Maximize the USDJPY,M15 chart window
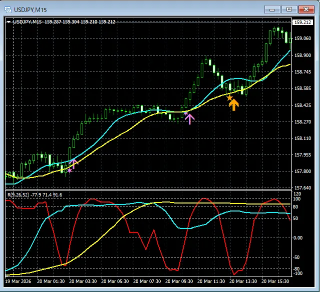320x292 pixels. click(288, 9)
